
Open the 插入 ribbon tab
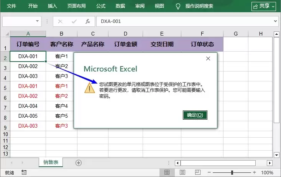[53, 6]
